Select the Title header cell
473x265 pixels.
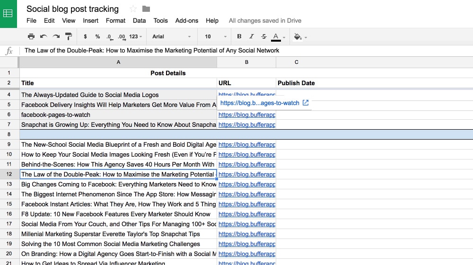pyautogui.click(x=118, y=83)
